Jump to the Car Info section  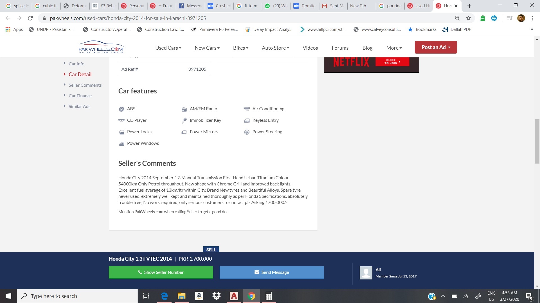click(76, 64)
